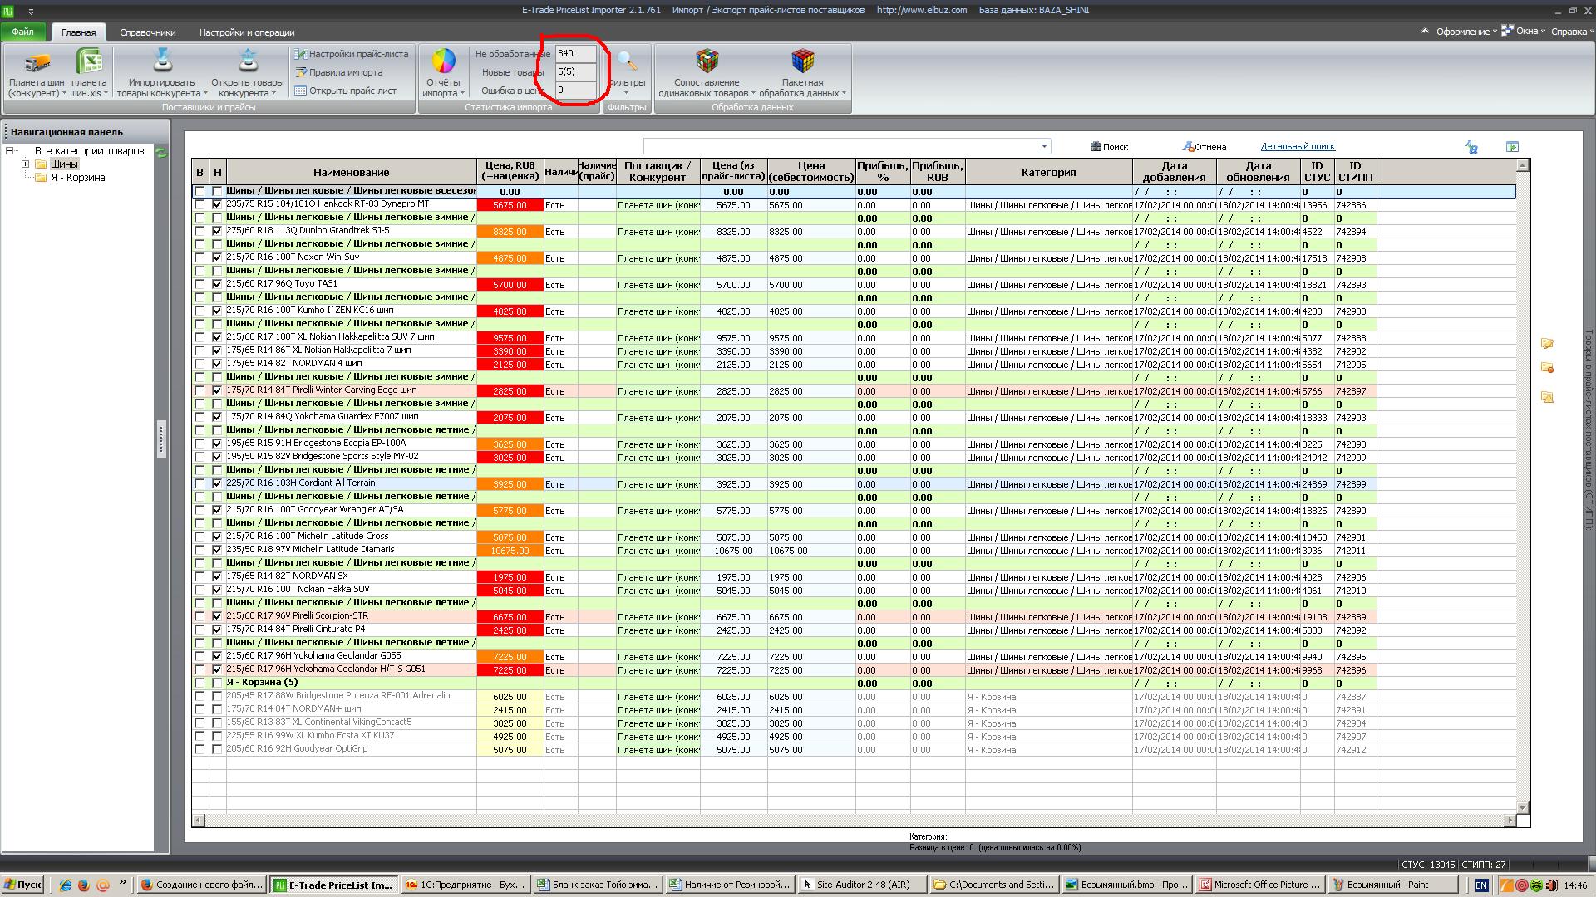
Task: Click the Отчёты импорта pie chart icon
Action: pos(443,61)
